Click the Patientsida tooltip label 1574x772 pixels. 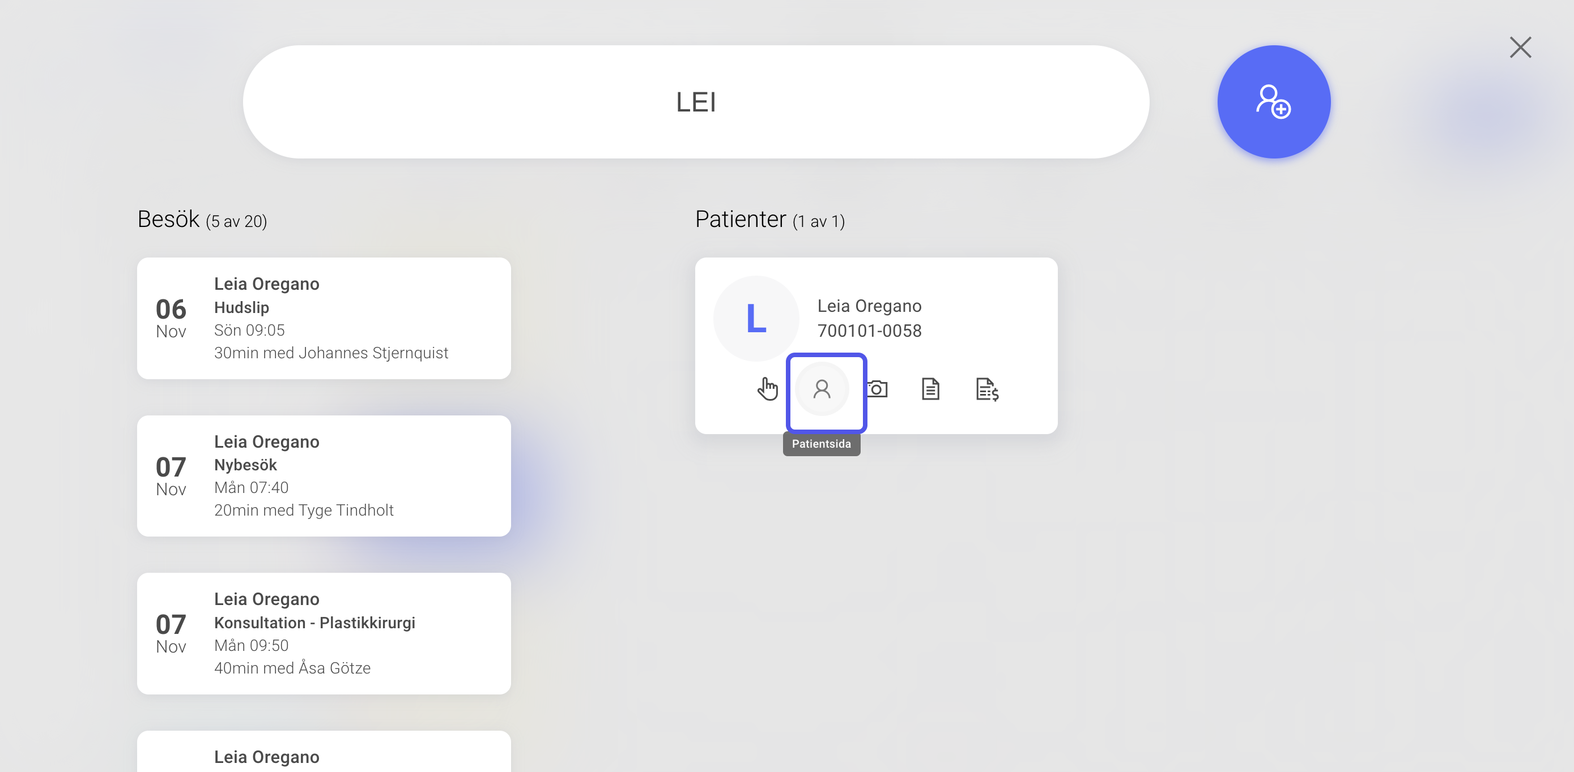tap(821, 444)
